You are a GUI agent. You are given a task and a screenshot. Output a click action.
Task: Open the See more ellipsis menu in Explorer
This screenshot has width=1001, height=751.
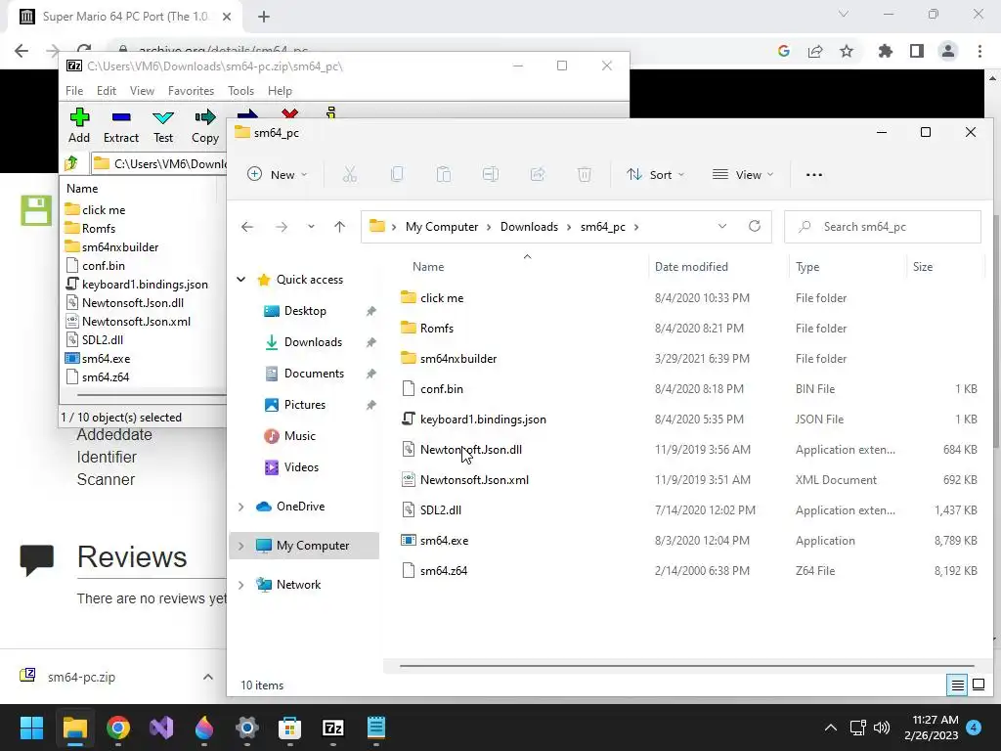click(x=814, y=174)
